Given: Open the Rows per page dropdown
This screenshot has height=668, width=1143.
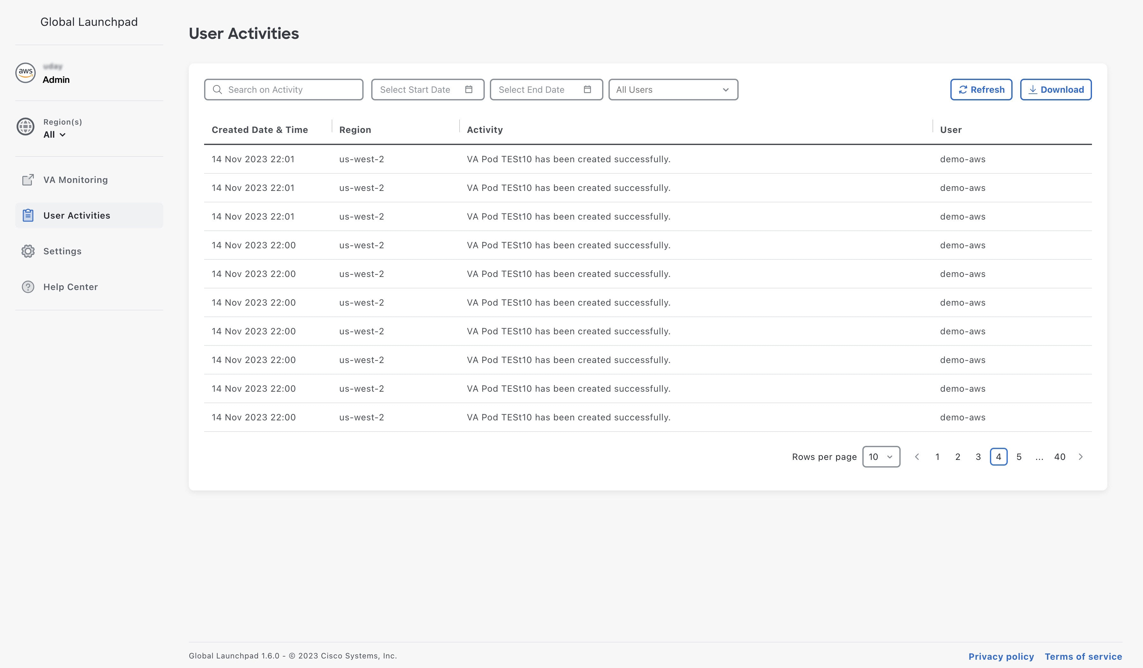Looking at the screenshot, I should click(x=881, y=457).
